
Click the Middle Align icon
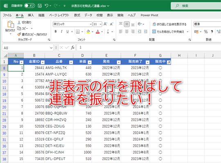click(x=127, y=24)
